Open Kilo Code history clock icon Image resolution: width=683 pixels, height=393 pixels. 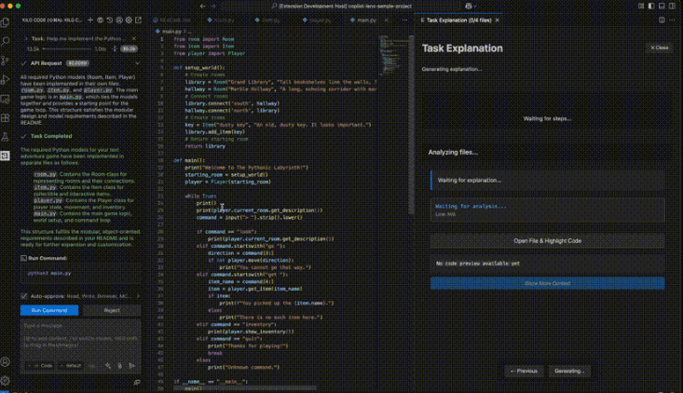[x=110, y=20]
